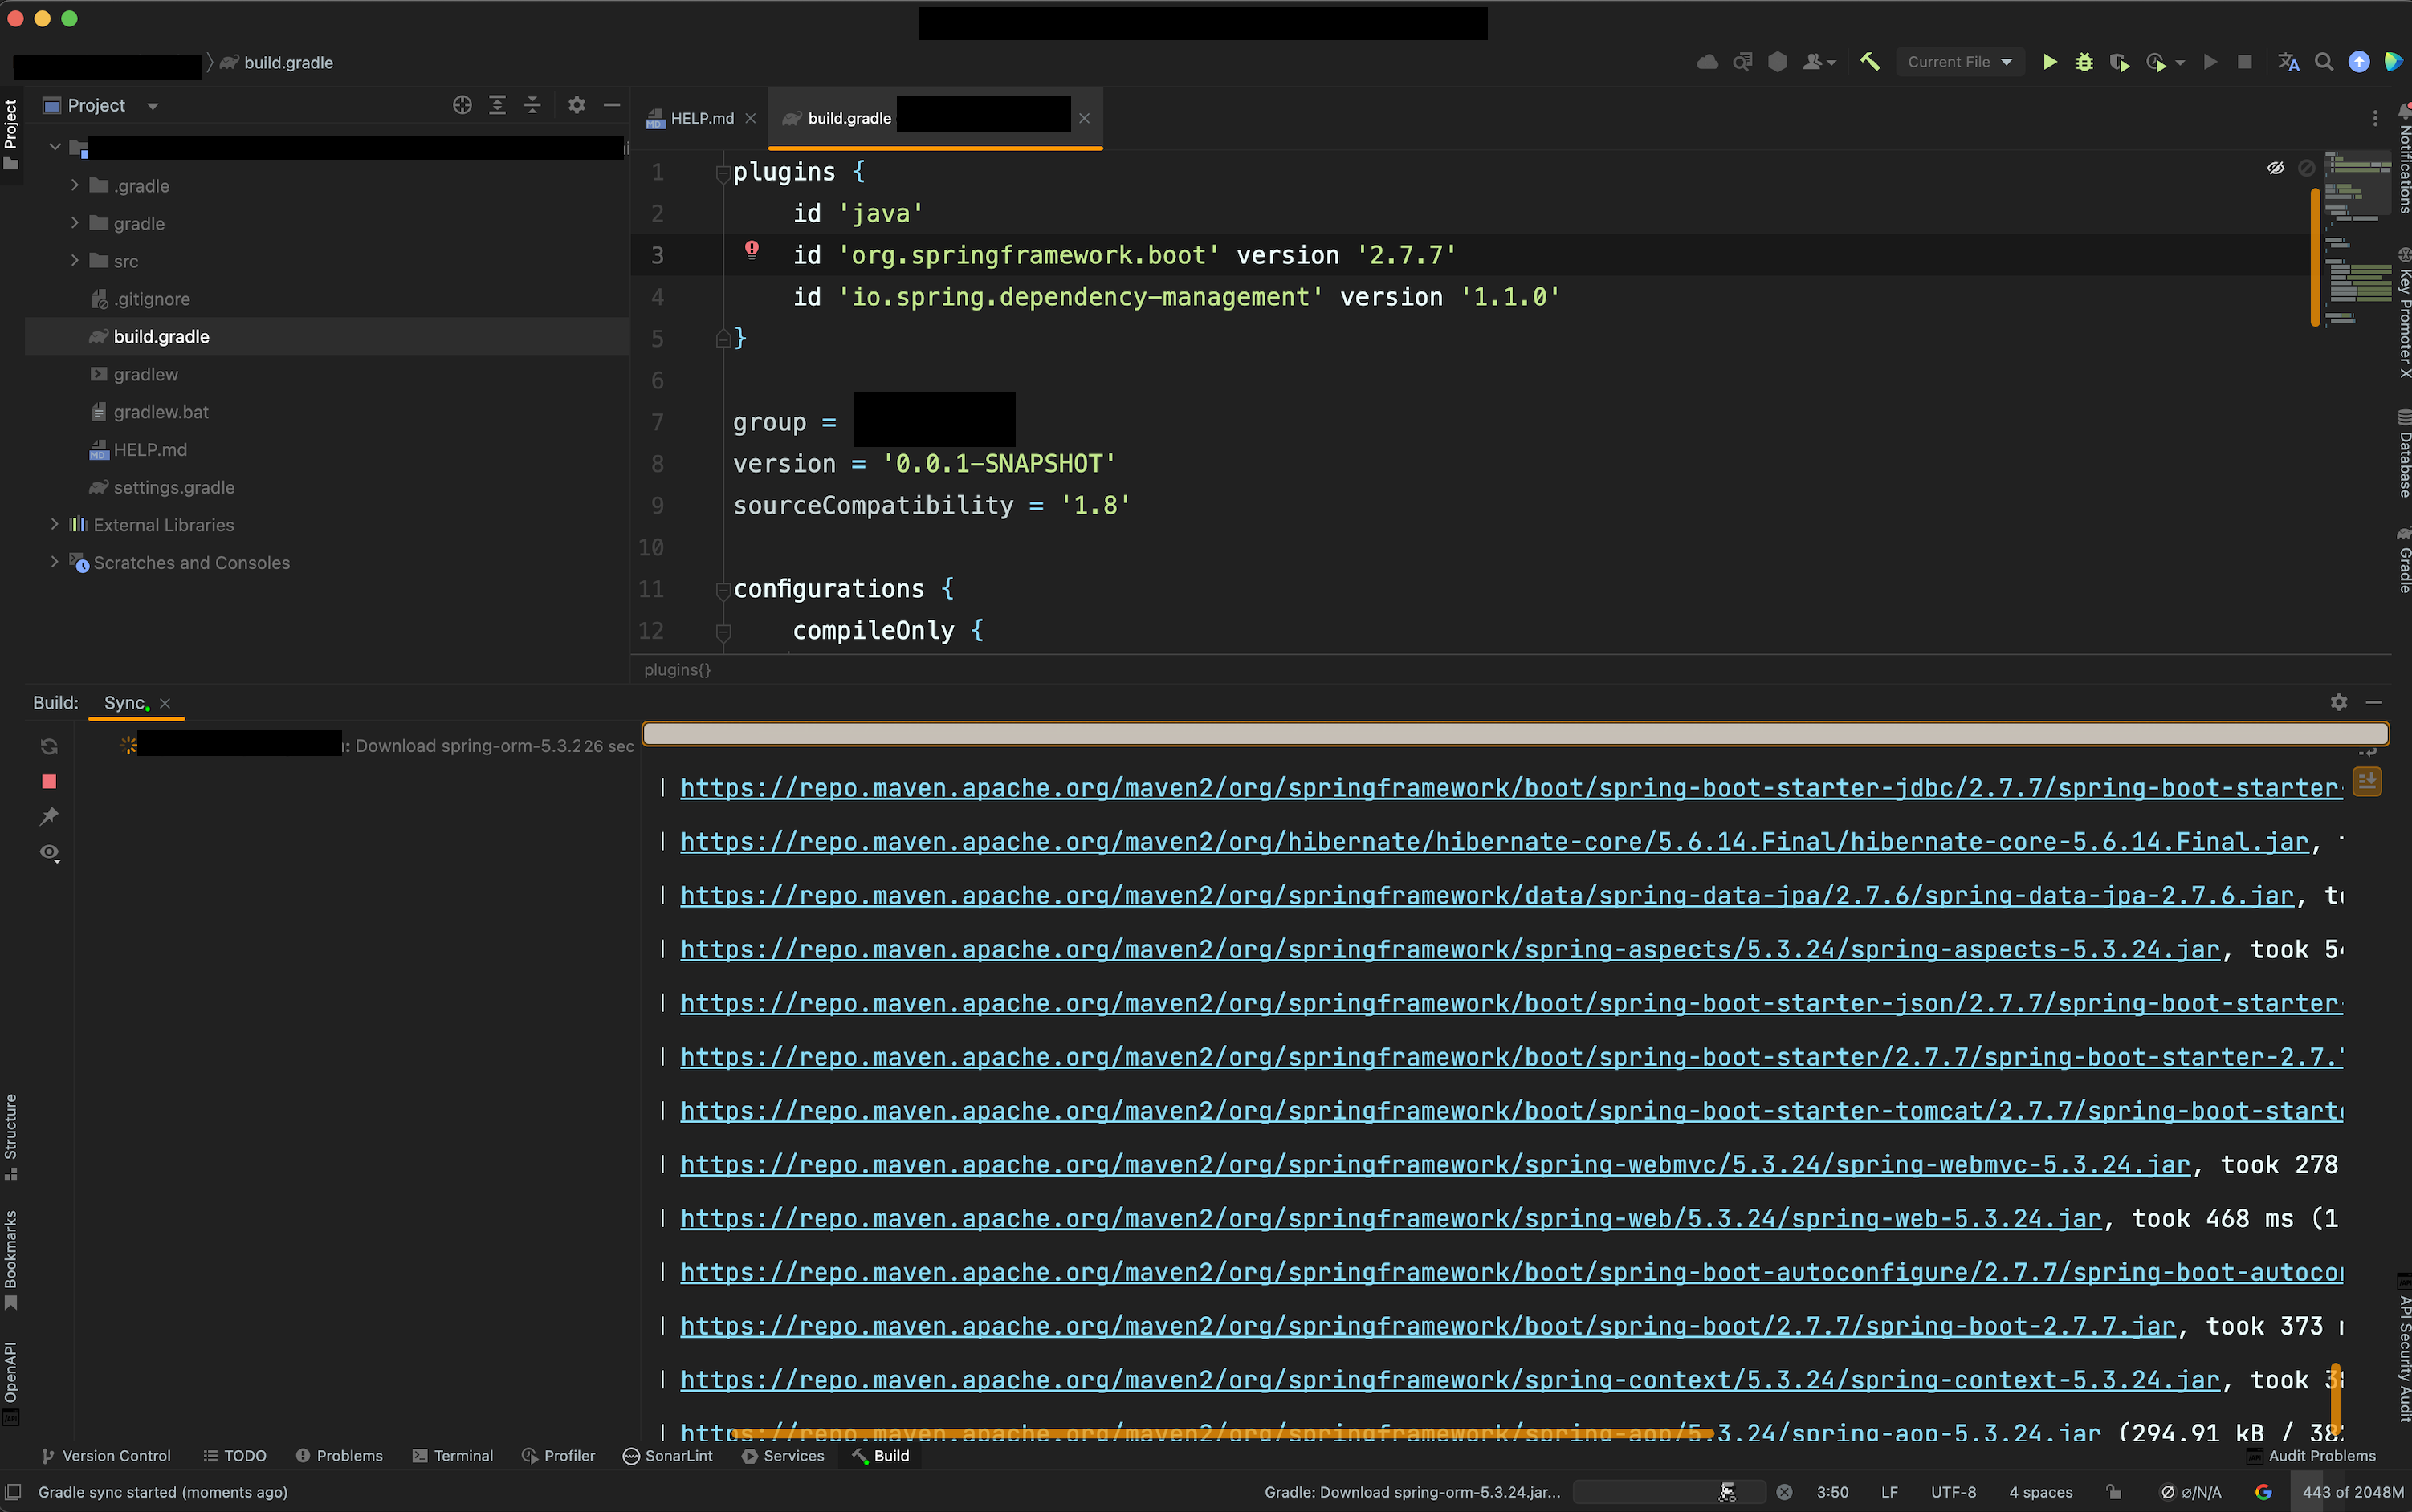Open the Current File run configuration dropdown
Screen dimensions: 2412x1512
[x=1959, y=62]
